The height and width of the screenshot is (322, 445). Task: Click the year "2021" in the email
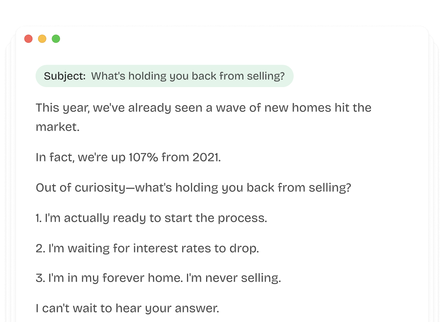[x=206, y=157]
